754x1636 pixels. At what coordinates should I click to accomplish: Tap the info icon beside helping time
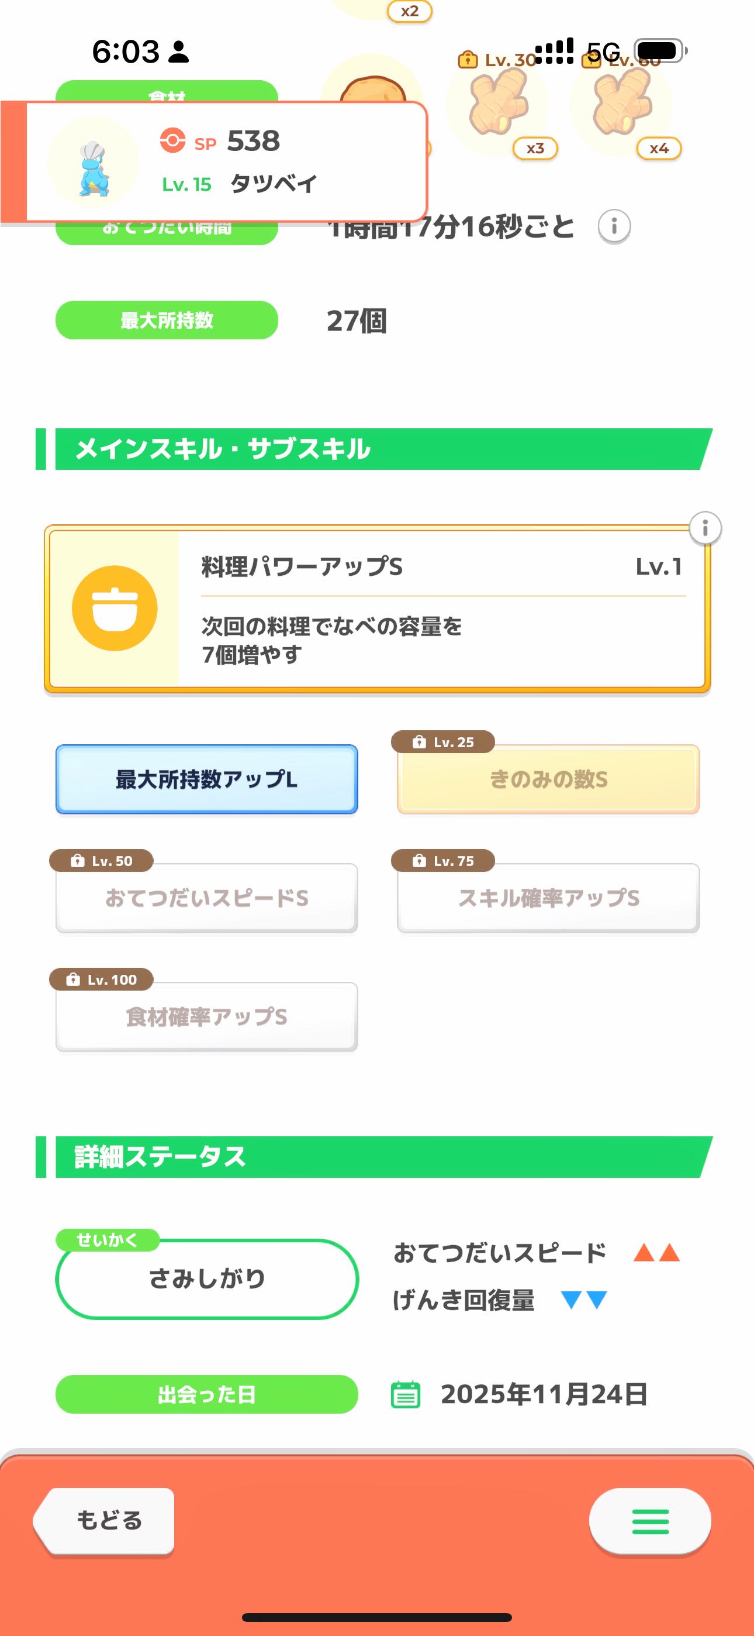pyautogui.click(x=614, y=226)
